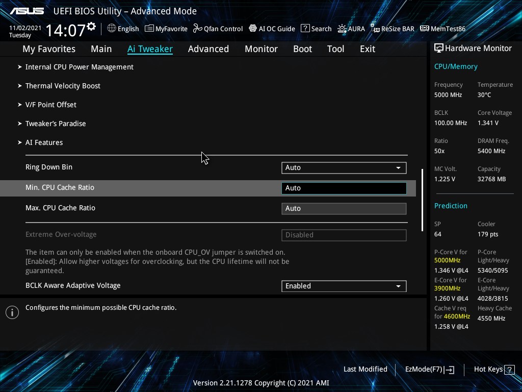Switch to EzMode(F7)
The width and height of the screenshot is (522, 392).
[429, 370]
